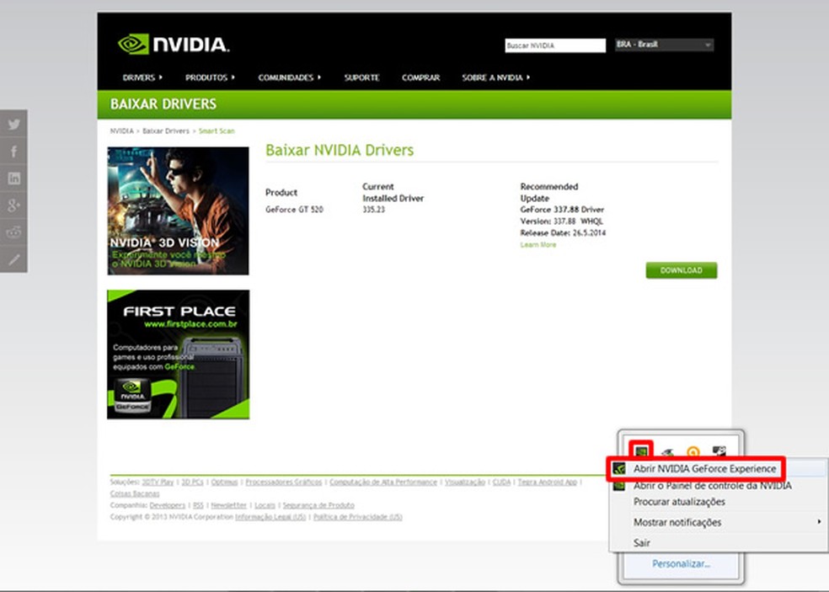829x592 pixels.
Task: Share the page on LinkedIn
Action: (13, 179)
